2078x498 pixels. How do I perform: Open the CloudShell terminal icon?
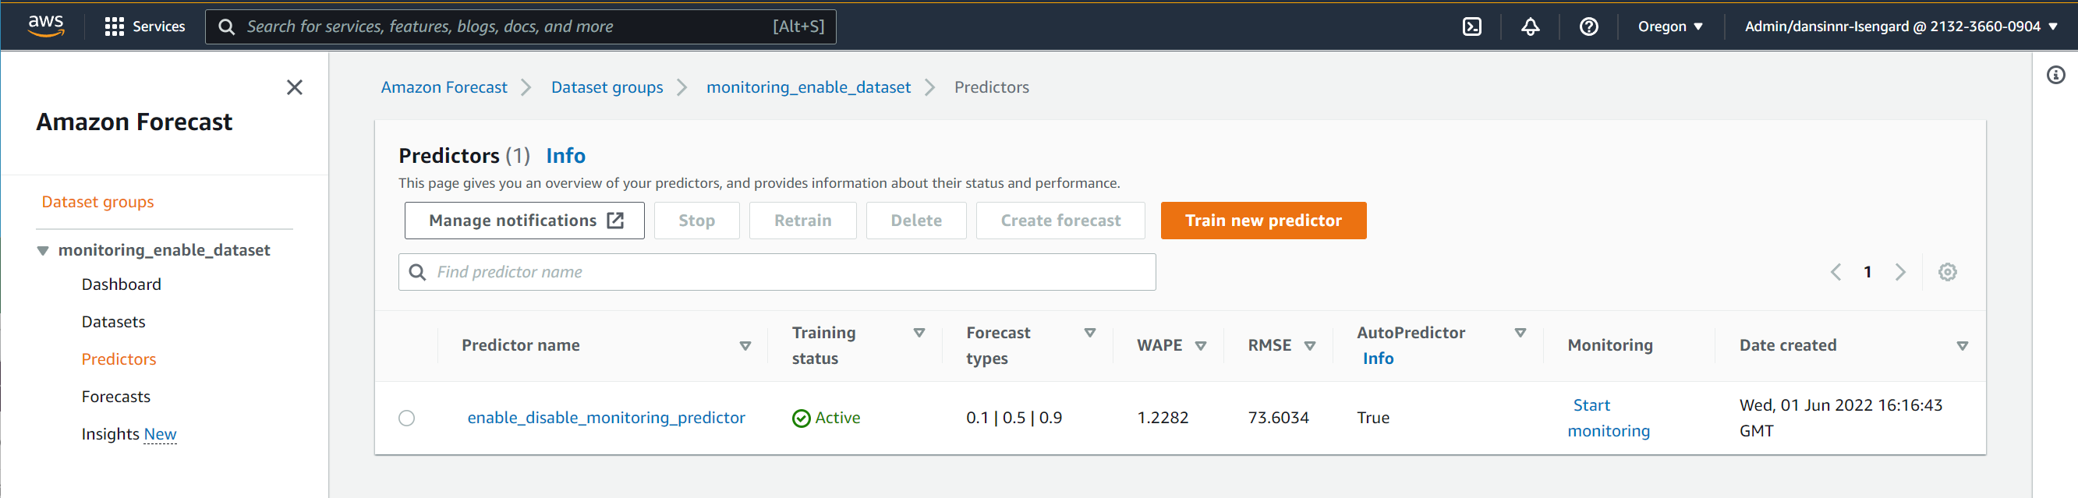point(1471,26)
